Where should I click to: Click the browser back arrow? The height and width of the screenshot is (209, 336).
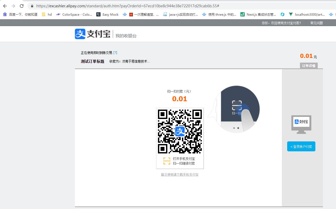pyautogui.click(x=5, y=6)
